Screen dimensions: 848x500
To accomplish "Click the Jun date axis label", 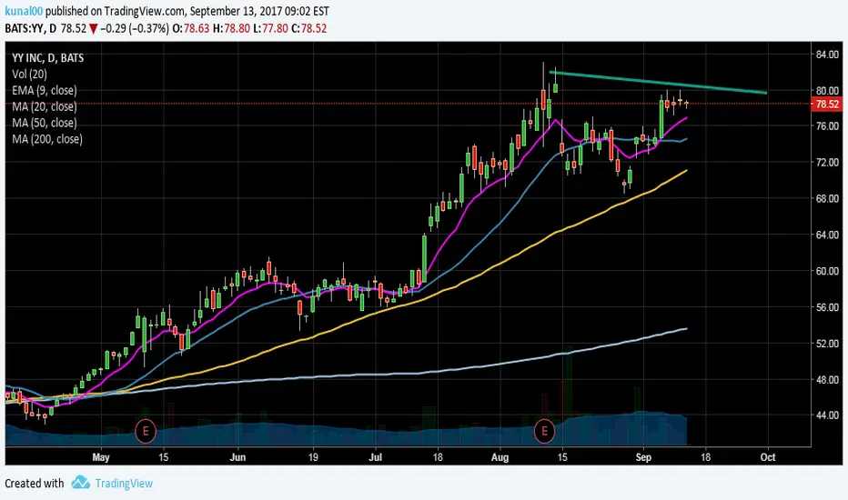I will (x=238, y=457).
